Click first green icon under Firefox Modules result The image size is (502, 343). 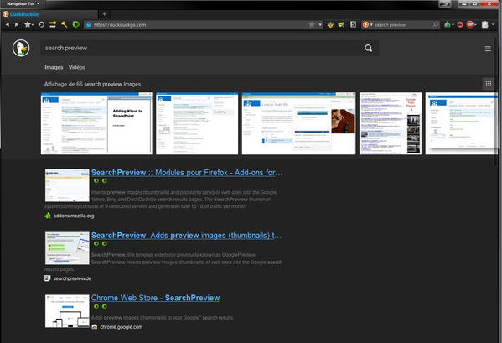coord(96,181)
